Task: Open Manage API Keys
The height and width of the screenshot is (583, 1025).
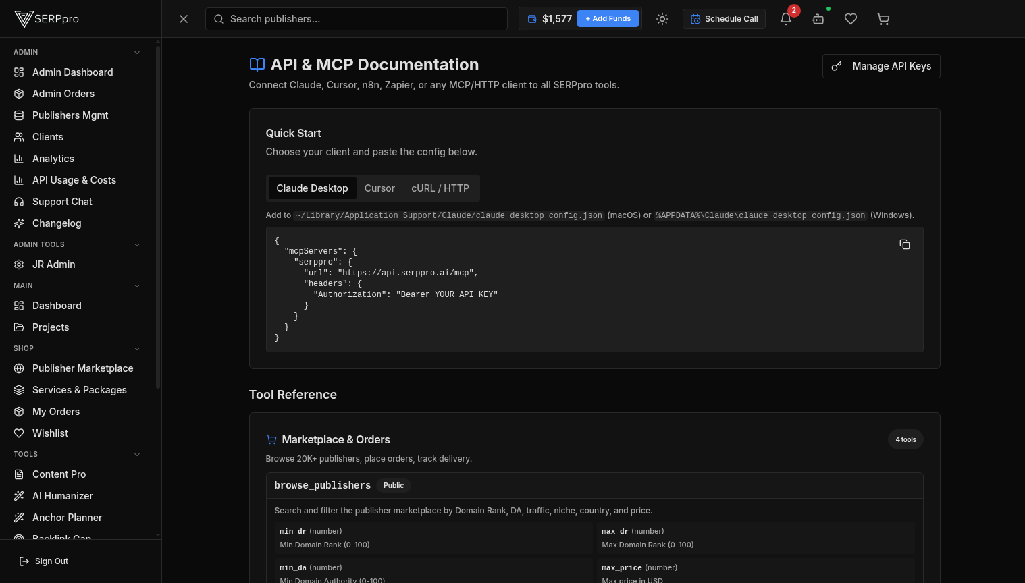Action: pyautogui.click(x=881, y=66)
